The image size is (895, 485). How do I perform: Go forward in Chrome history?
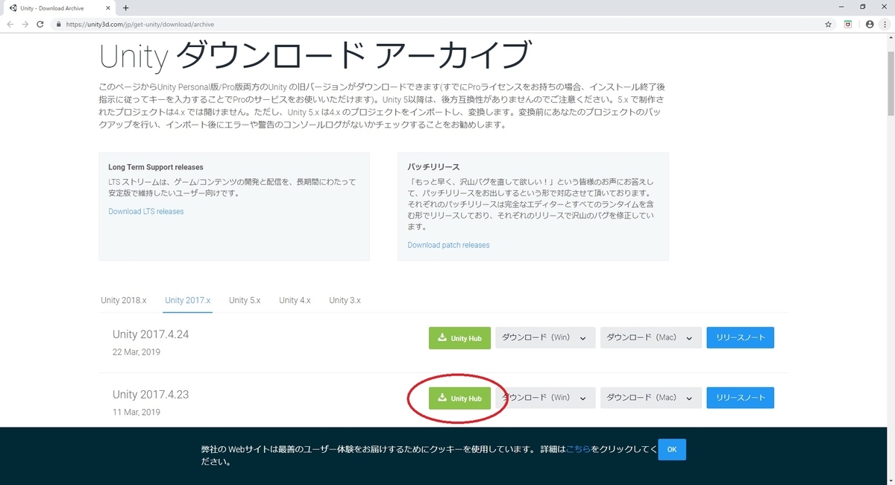[26, 24]
